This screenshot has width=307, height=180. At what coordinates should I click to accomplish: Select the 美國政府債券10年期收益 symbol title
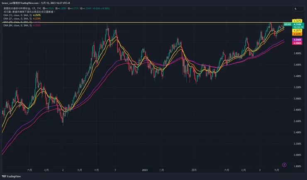[17, 8]
